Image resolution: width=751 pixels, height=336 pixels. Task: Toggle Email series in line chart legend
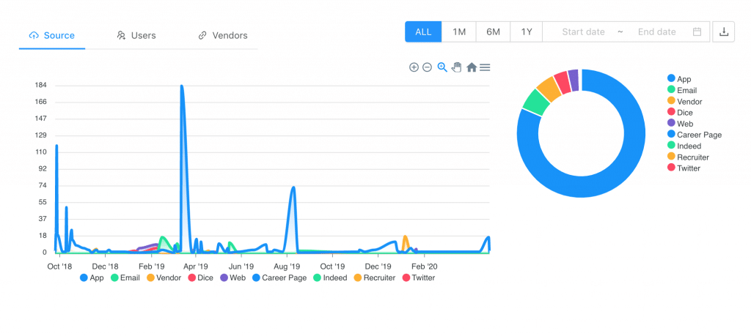coord(125,277)
